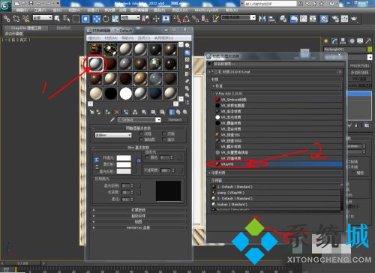Click the teapot Render Production icon
The image size is (375, 273).
click(x=354, y=19)
